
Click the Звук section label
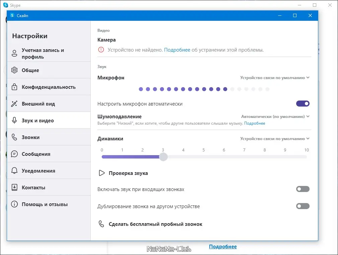pyautogui.click(x=102, y=66)
